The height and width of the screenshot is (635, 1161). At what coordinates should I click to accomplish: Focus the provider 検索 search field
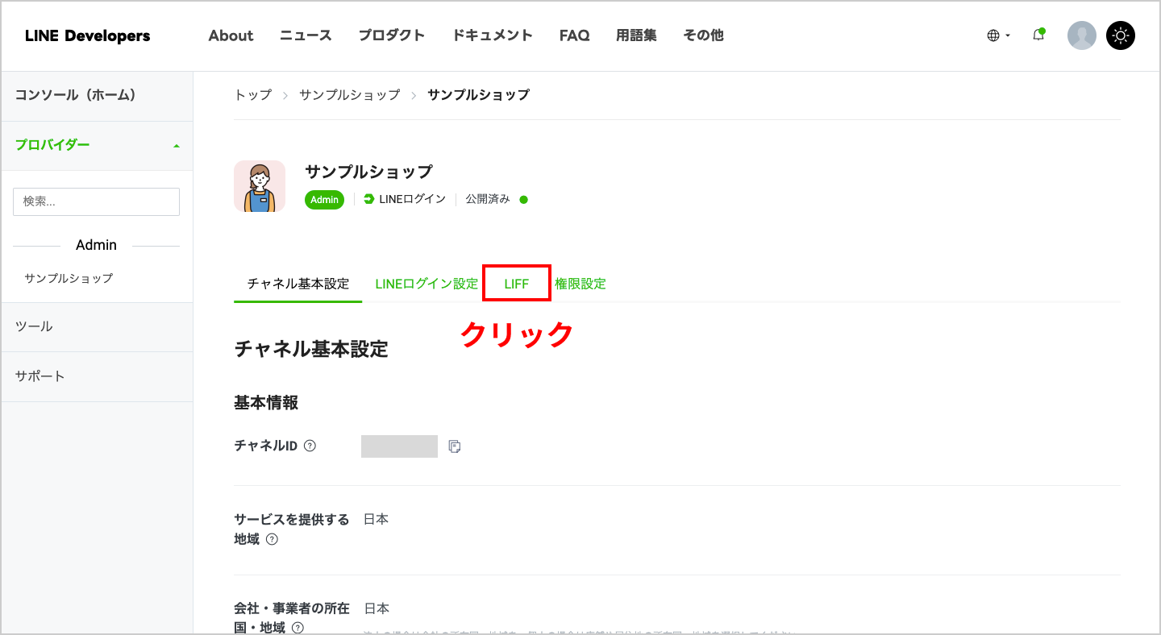point(96,201)
